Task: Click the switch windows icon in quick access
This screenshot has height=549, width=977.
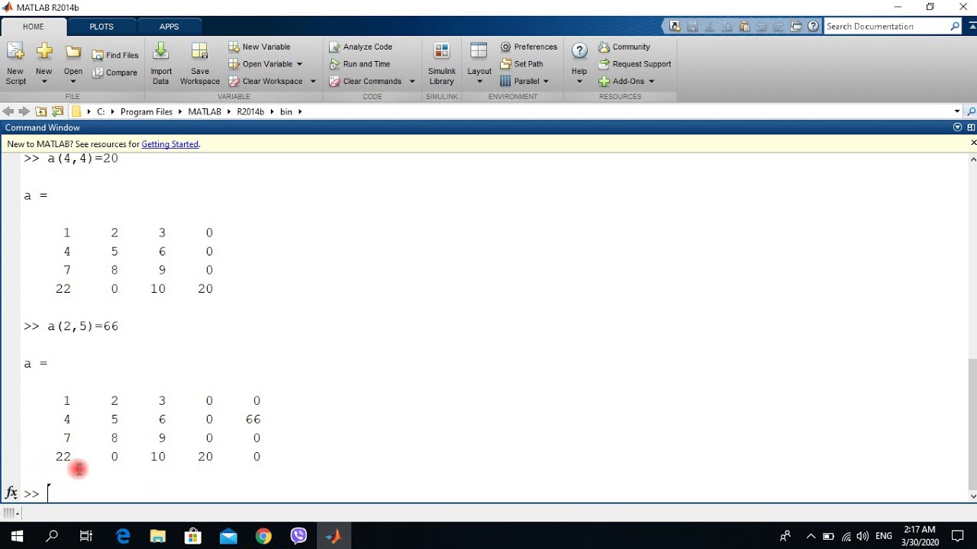Action: [796, 26]
